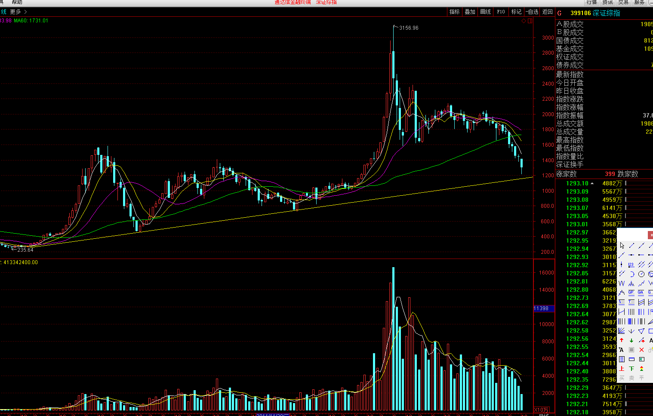The image size is (653, 416).
Task: Select the tick row priced 1293.10
Action: (604, 183)
